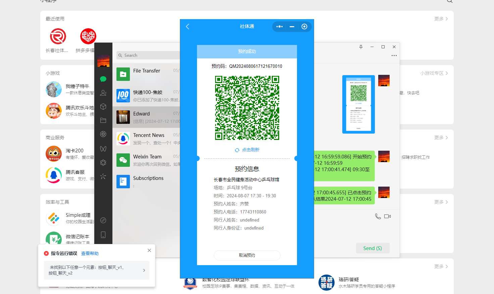Expand the 小游戏专区 section link

click(434, 73)
